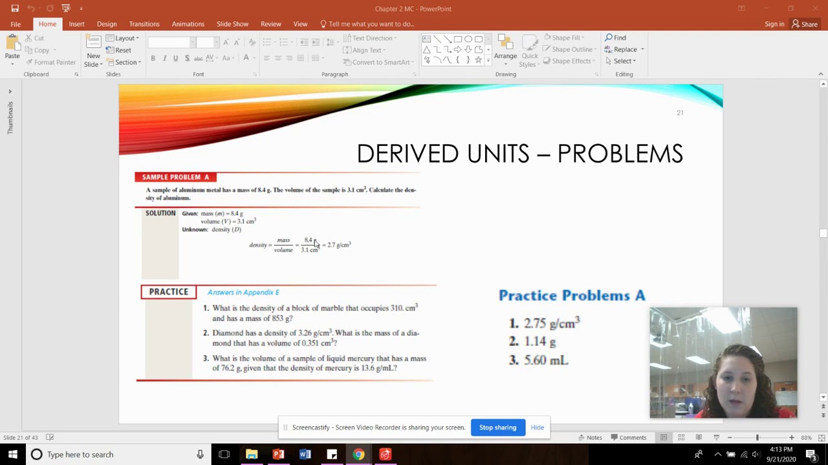Open Shape Outline dropdown
828x465 pixels.
pos(569,49)
